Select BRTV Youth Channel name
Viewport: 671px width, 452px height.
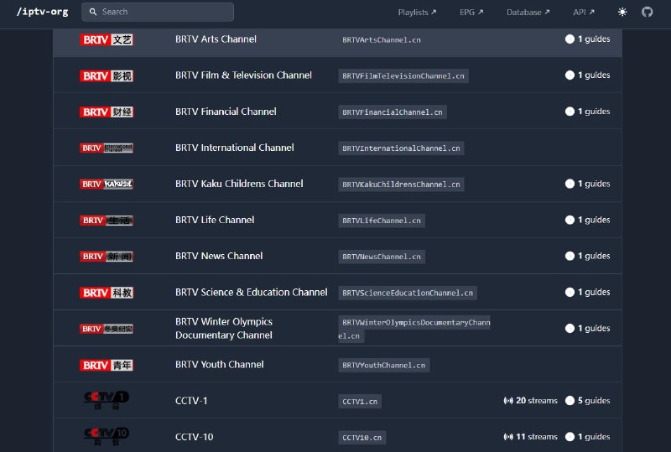220,365
